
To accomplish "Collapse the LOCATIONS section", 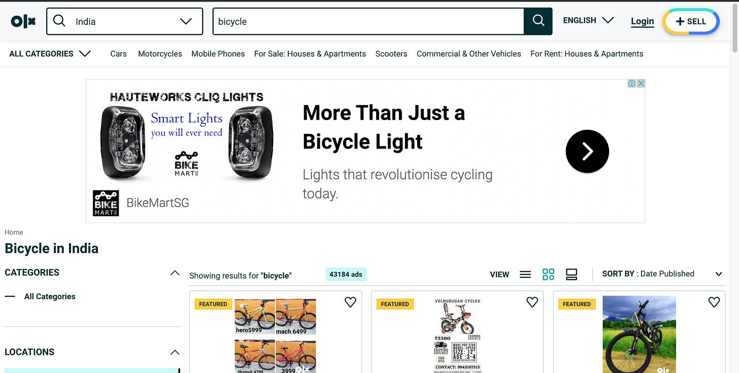I will (175, 352).
